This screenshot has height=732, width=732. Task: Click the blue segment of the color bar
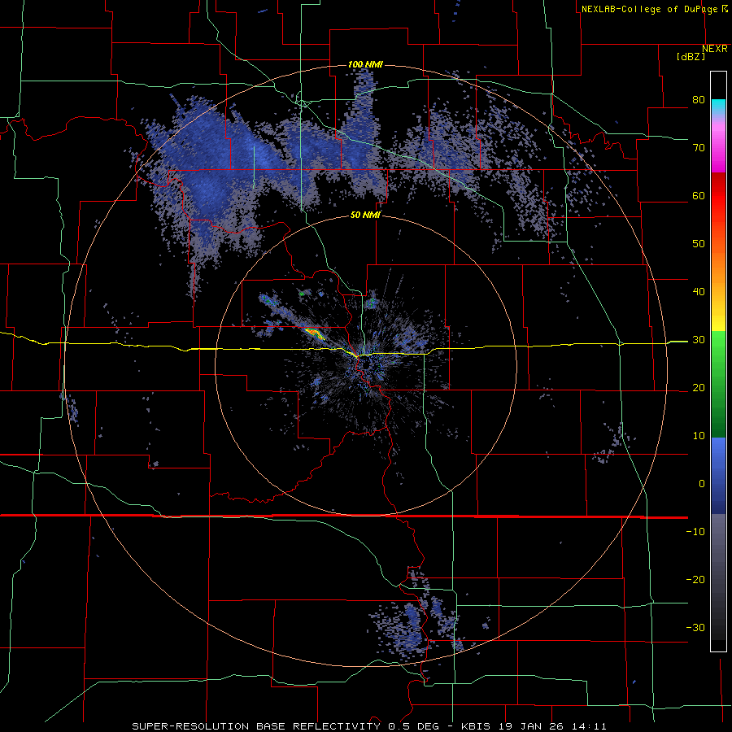(x=718, y=475)
